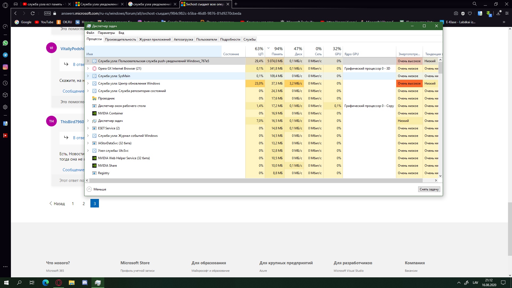Sort processes by Память column header

tap(275, 51)
